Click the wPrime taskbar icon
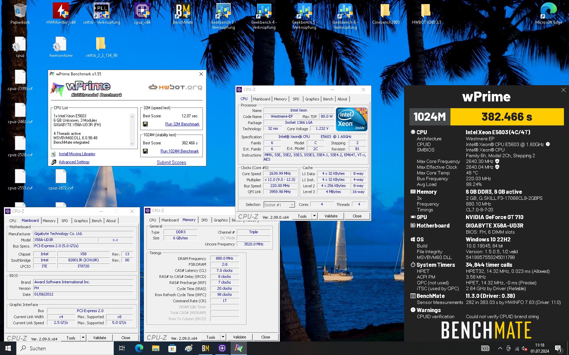Viewport: 569px width, 355px height. click(x=239, y=348)
